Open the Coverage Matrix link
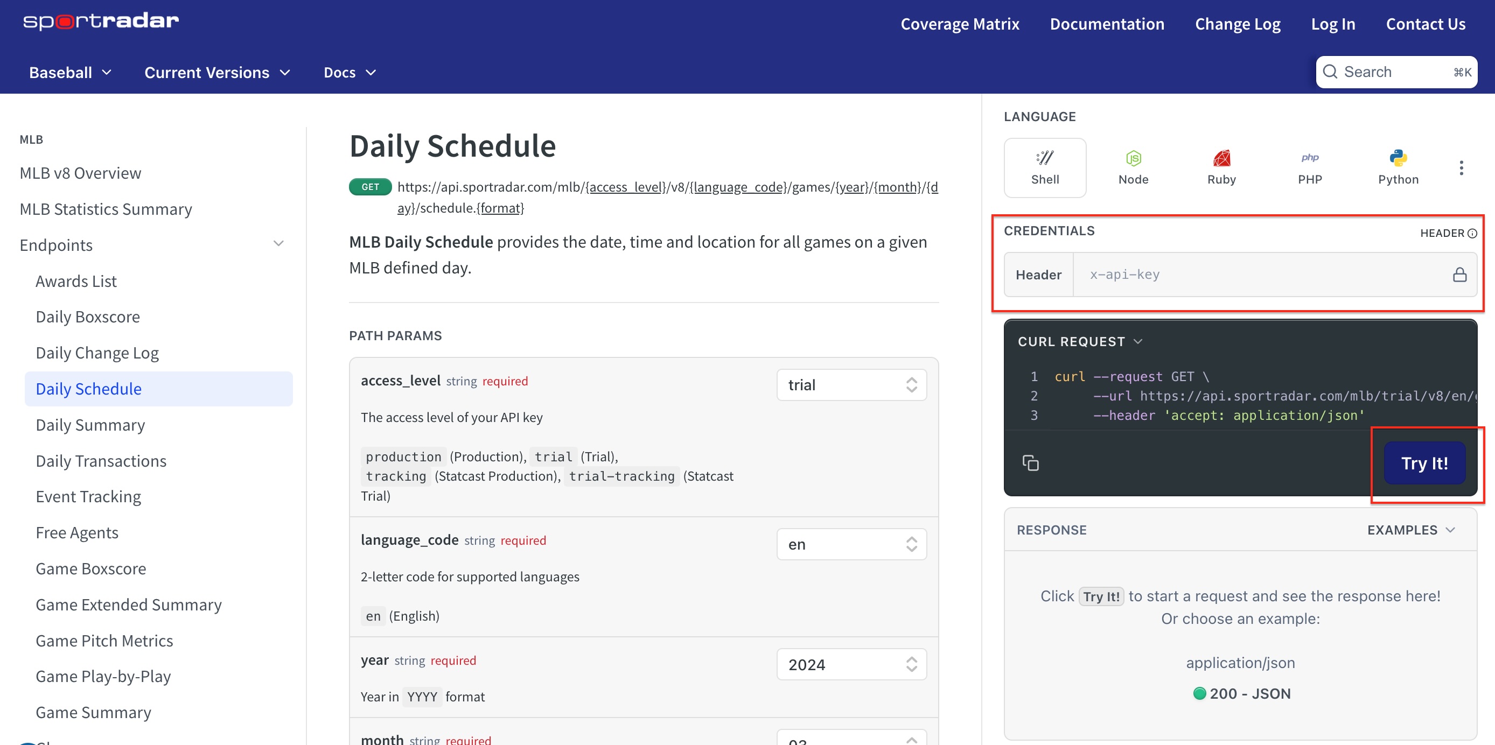 [x=959, y=24]
